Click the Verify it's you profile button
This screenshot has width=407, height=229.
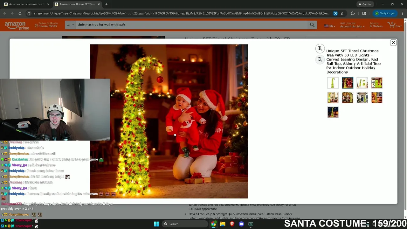pos(385,13)
